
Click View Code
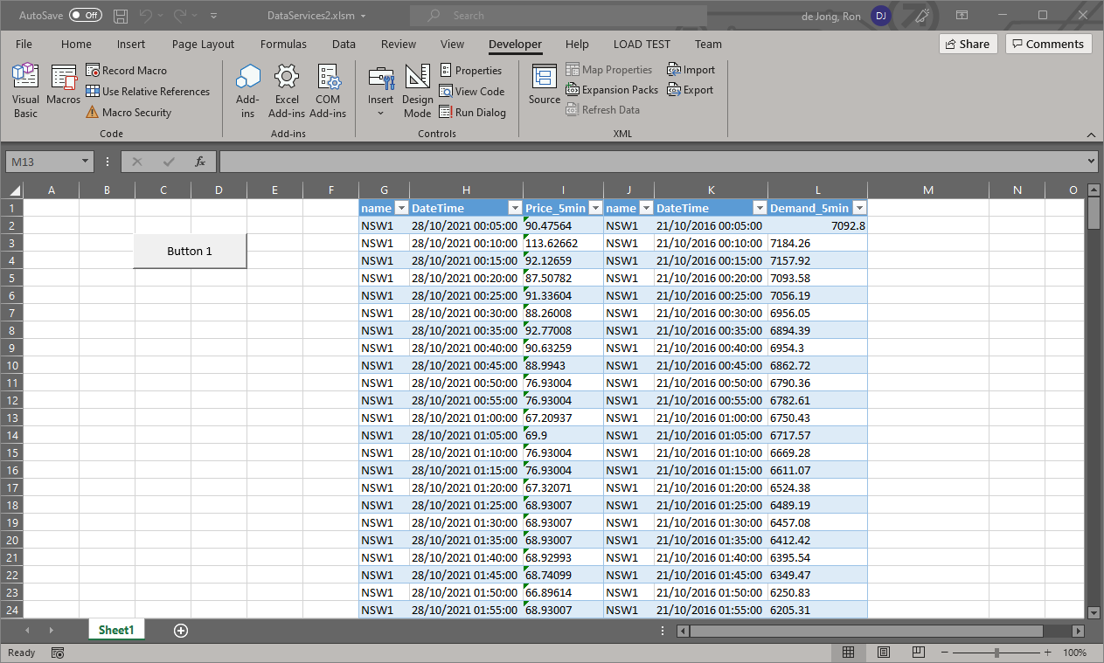[472, 92]
